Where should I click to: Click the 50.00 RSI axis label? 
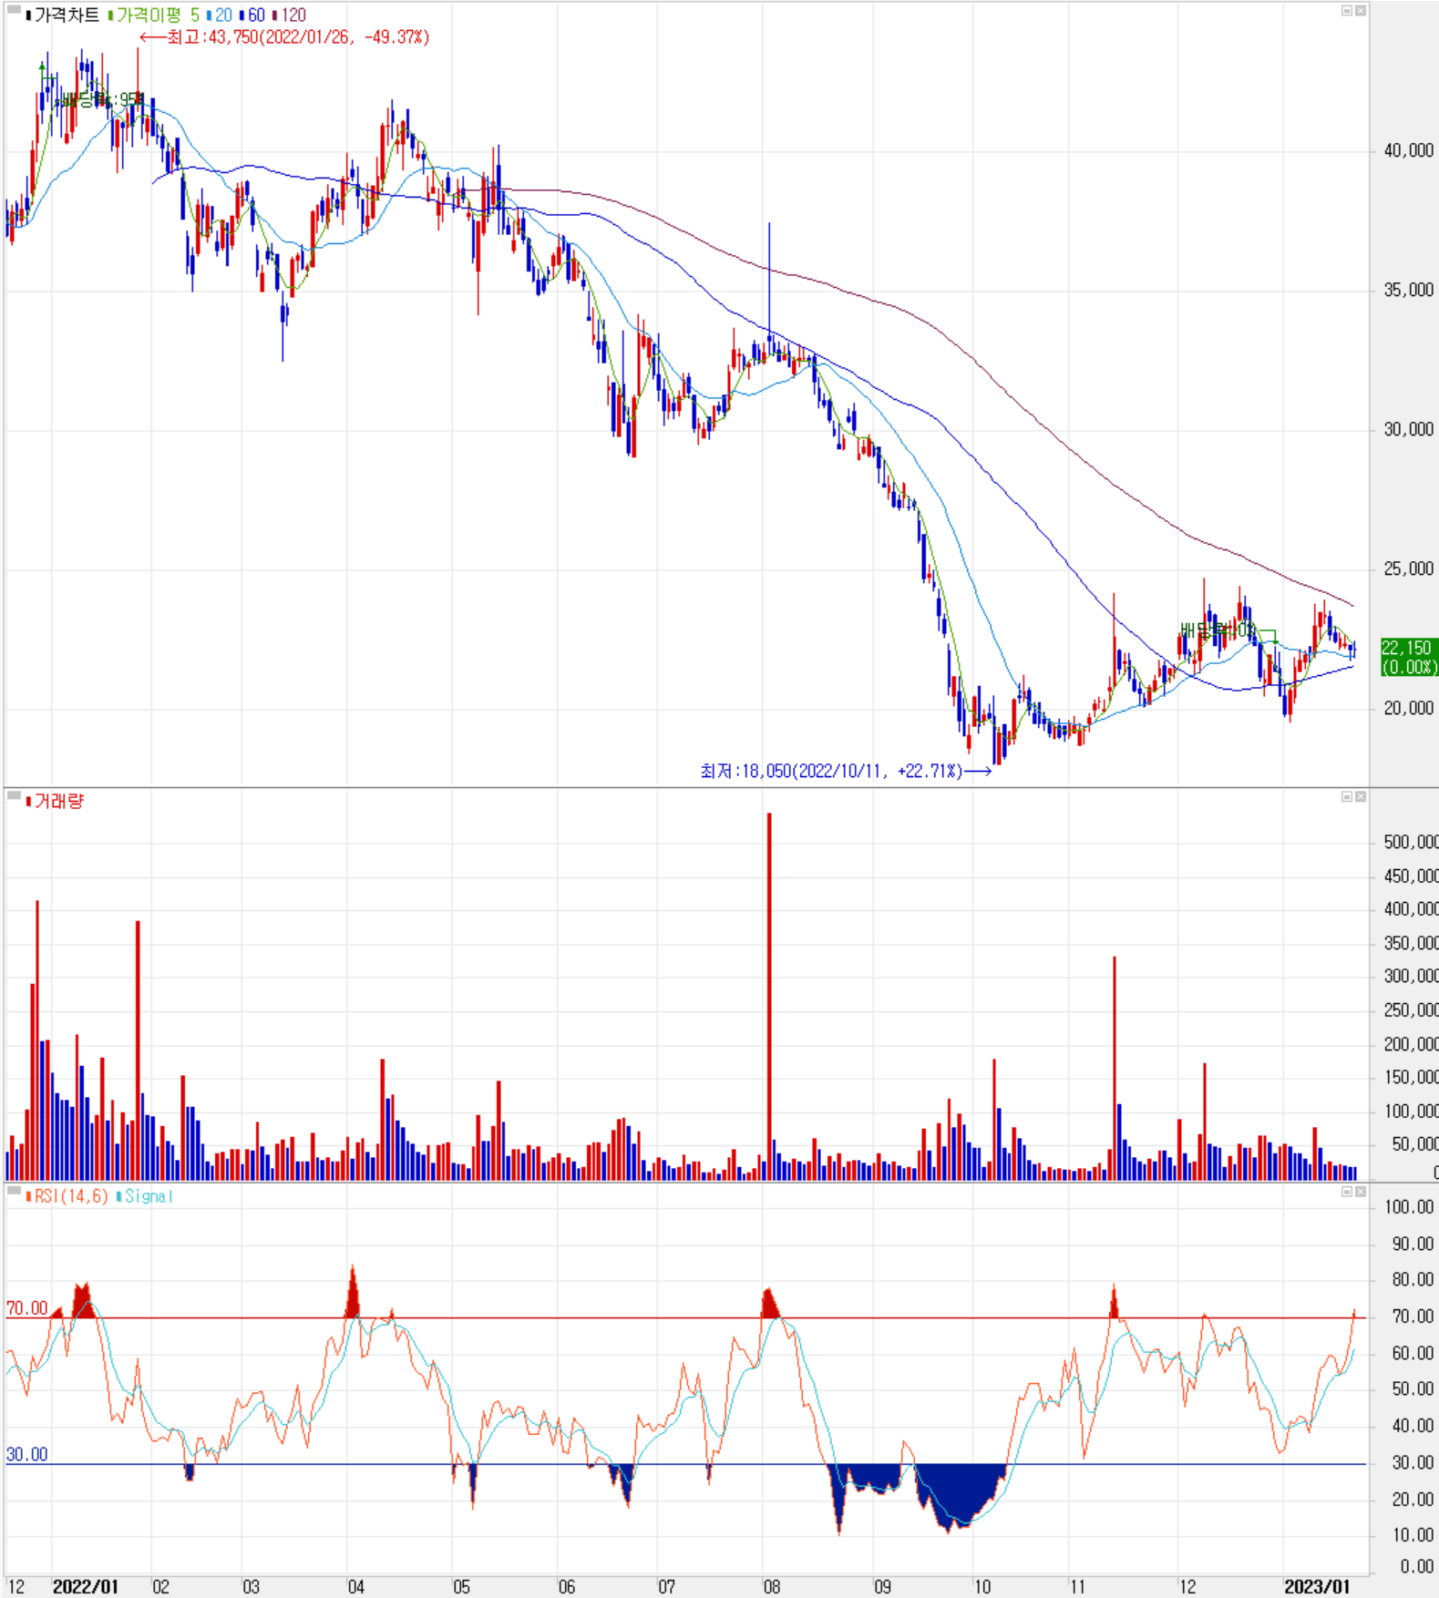[x=1413, y=1388]
